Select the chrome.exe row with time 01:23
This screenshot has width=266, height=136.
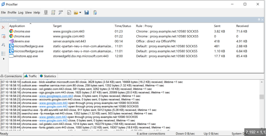[x=136, y=31]
